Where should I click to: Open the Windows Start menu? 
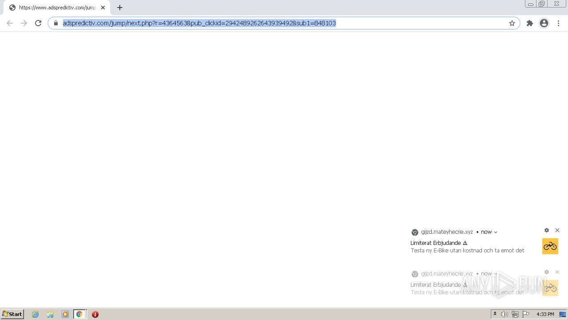(12, 314)
